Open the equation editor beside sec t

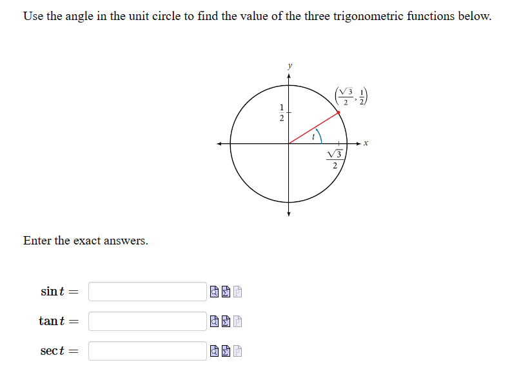pos(225,351)
